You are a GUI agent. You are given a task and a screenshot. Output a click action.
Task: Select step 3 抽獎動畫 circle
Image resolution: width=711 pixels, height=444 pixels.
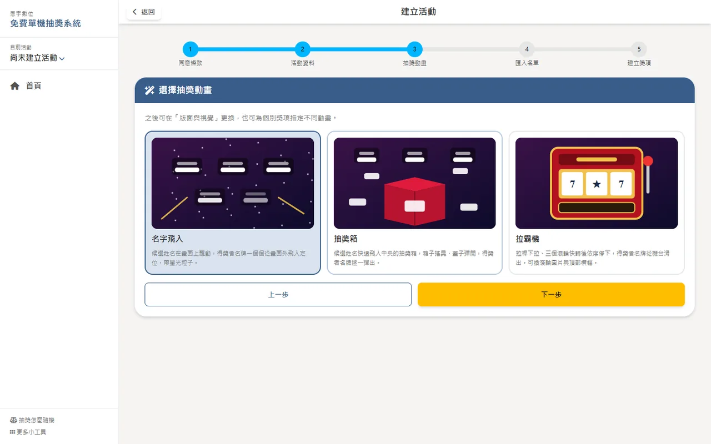click(414, 49)
